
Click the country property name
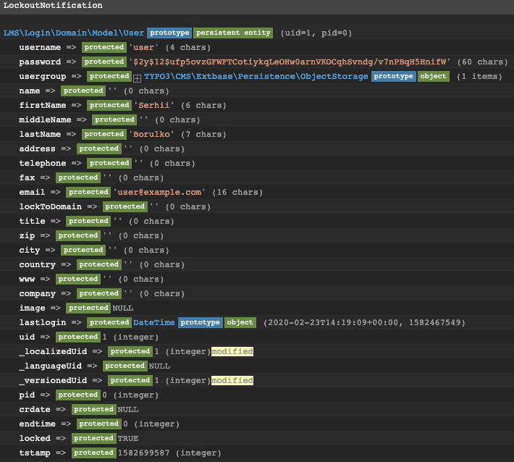tap(38, 264)
